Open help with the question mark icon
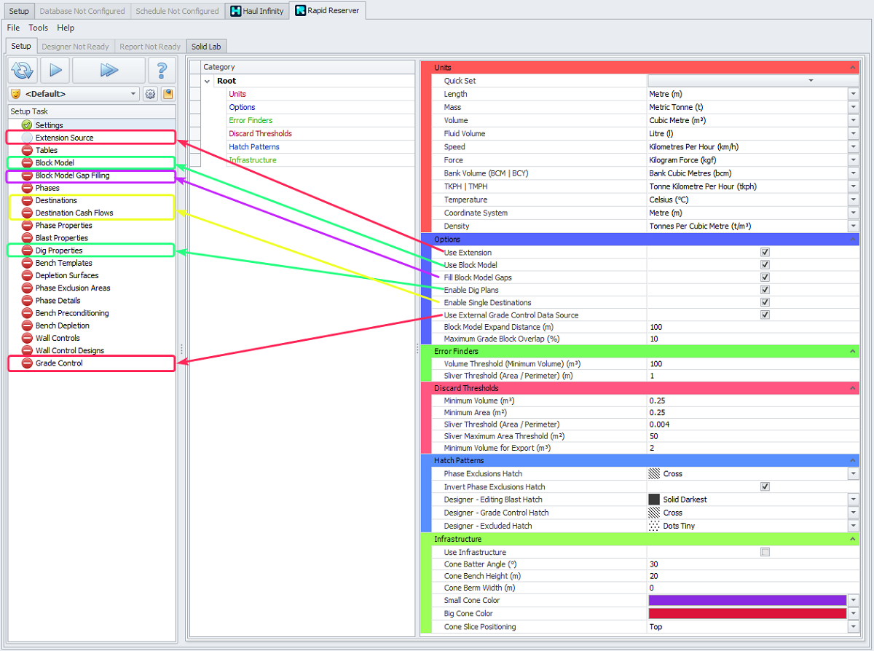874x651 pixels. (x=162, y=71)
